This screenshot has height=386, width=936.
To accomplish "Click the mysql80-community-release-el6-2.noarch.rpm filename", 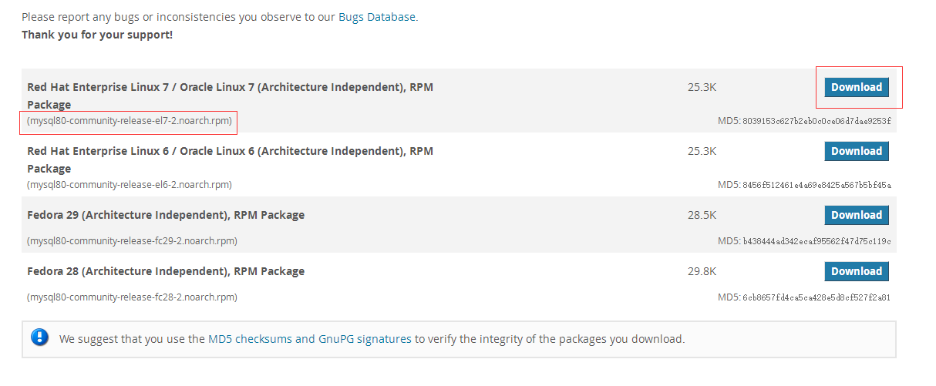I will (x=130, y=185).
